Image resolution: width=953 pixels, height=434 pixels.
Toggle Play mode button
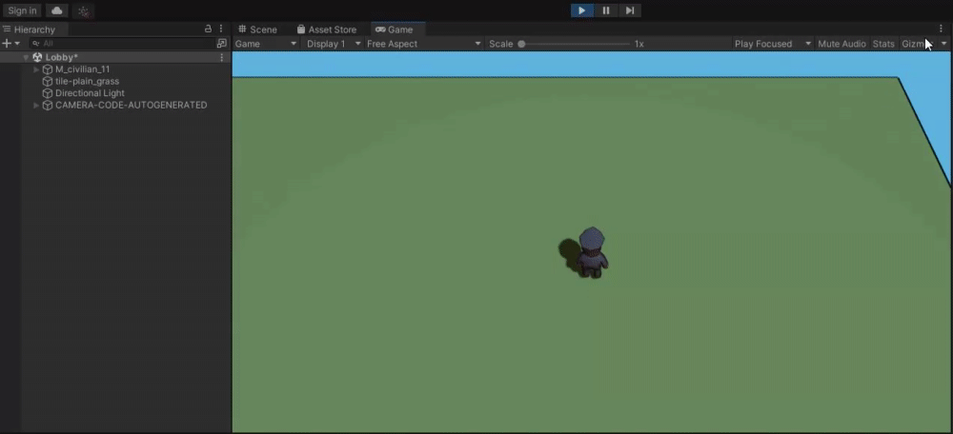tap(581, 10)
